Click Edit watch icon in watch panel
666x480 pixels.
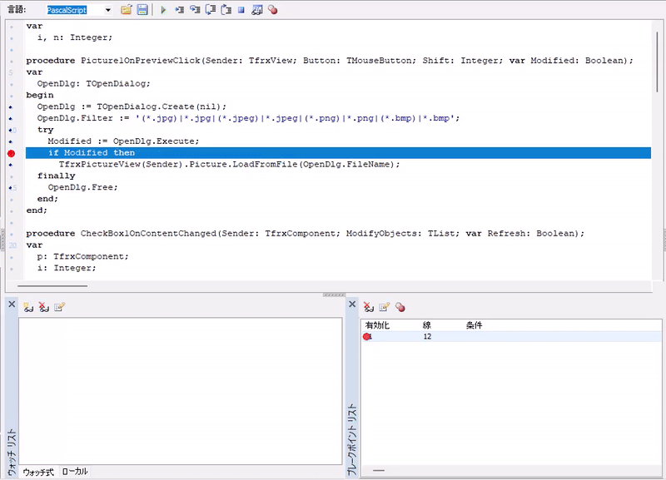[x=59, y=307]
